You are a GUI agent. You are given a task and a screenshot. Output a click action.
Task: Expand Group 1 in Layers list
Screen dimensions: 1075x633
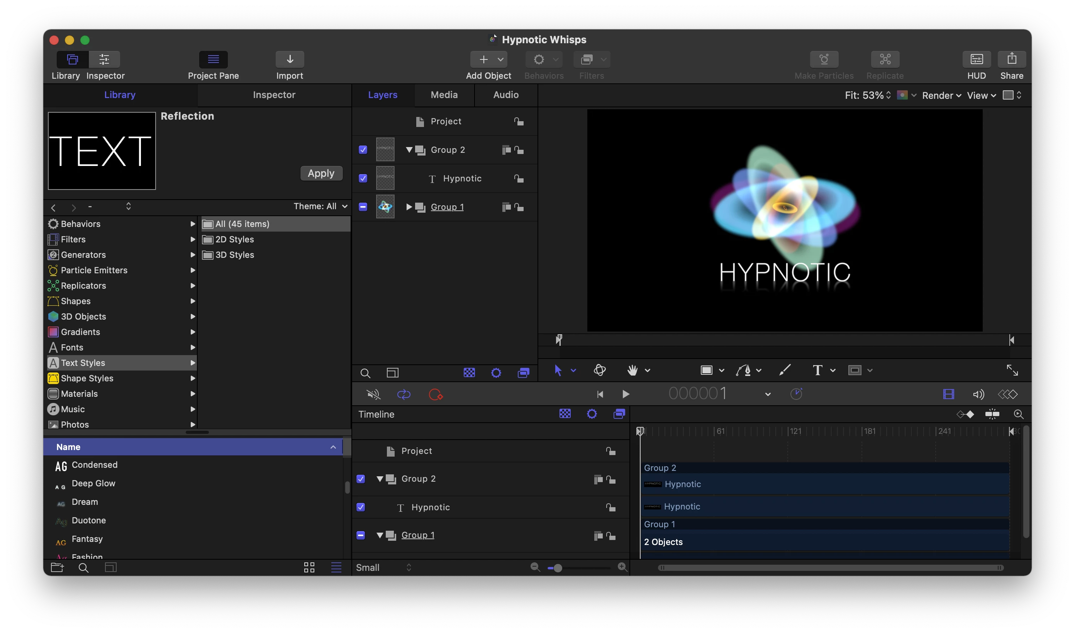pos(409,207)
